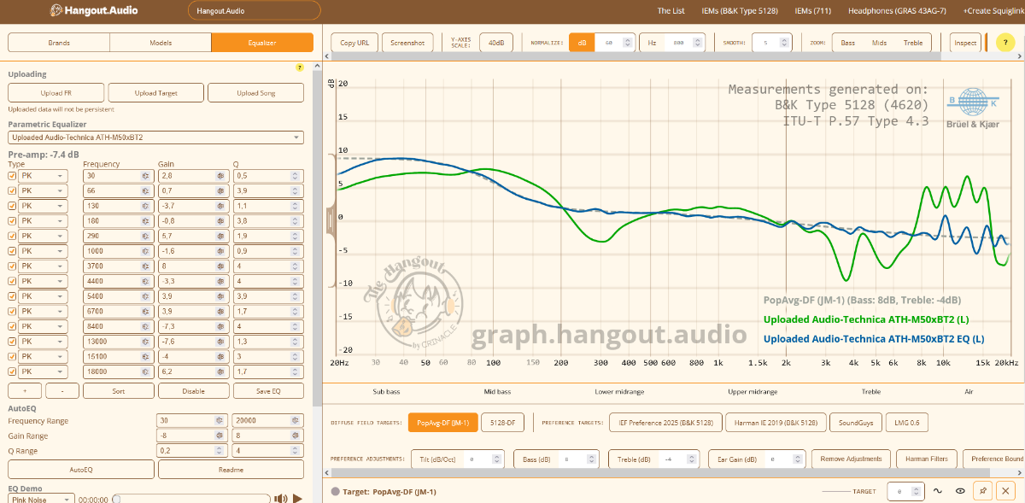Open filter type dropdown for 30 Hz band
The height and width of the screenshot is (503, 1025).
click(x=44, y=175)
